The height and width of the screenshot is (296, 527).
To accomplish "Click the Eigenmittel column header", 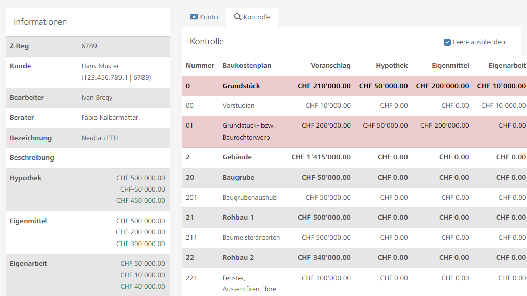I will pos(450,66).
